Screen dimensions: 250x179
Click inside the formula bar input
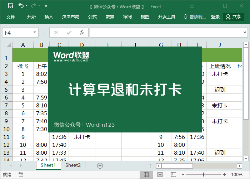point(168,33)
